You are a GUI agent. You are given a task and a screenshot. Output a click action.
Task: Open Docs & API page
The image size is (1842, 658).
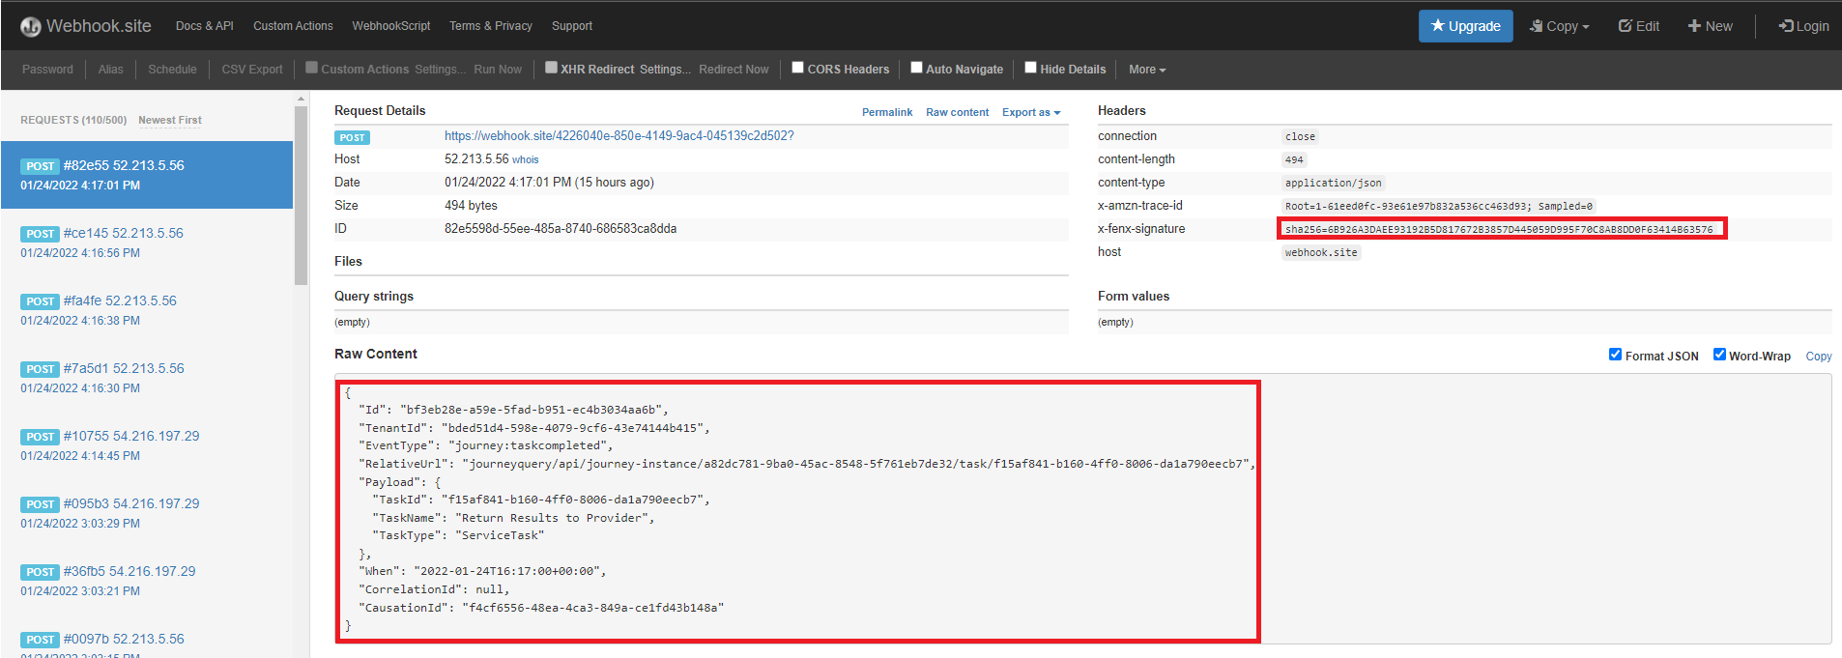point(204,26)
